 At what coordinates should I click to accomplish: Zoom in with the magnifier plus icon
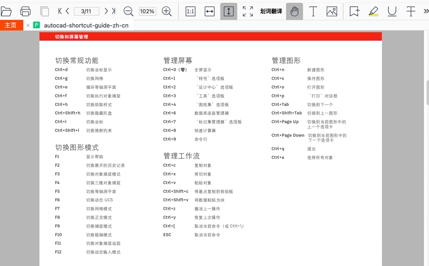coord(166,12)
